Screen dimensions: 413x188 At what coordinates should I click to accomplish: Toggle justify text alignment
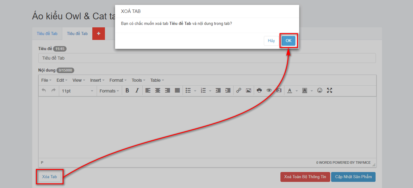177,91
